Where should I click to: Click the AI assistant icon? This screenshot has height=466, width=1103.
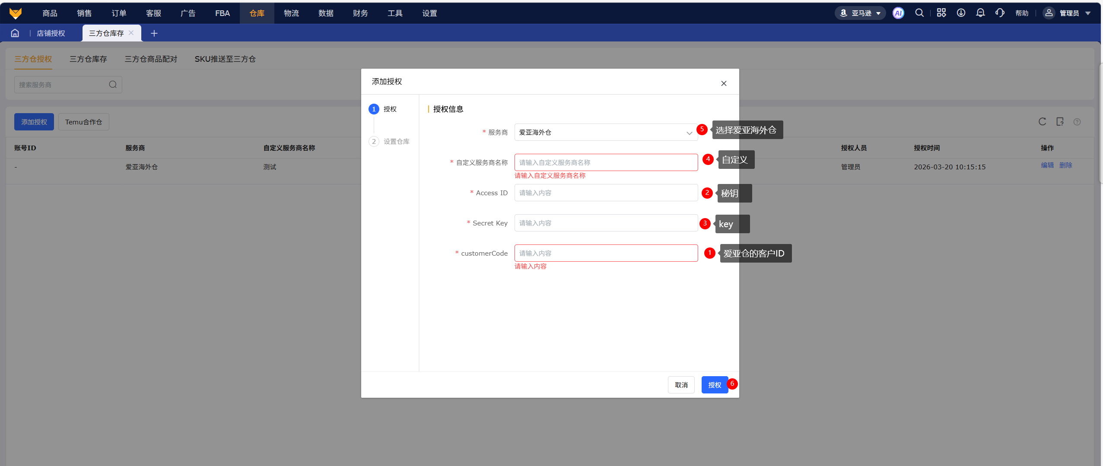point(898,13)
